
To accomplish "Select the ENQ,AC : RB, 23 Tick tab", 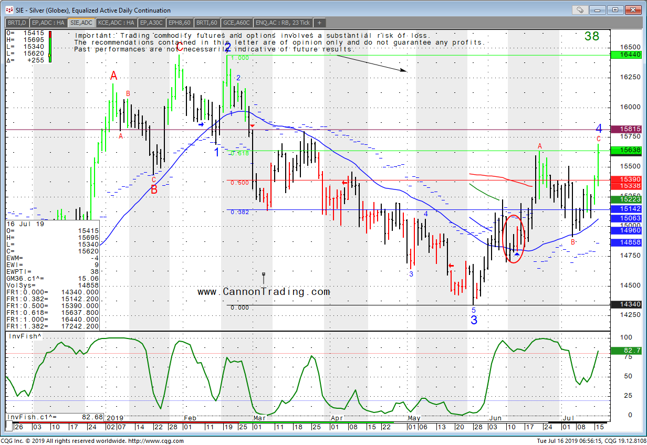I will point(282,23).
